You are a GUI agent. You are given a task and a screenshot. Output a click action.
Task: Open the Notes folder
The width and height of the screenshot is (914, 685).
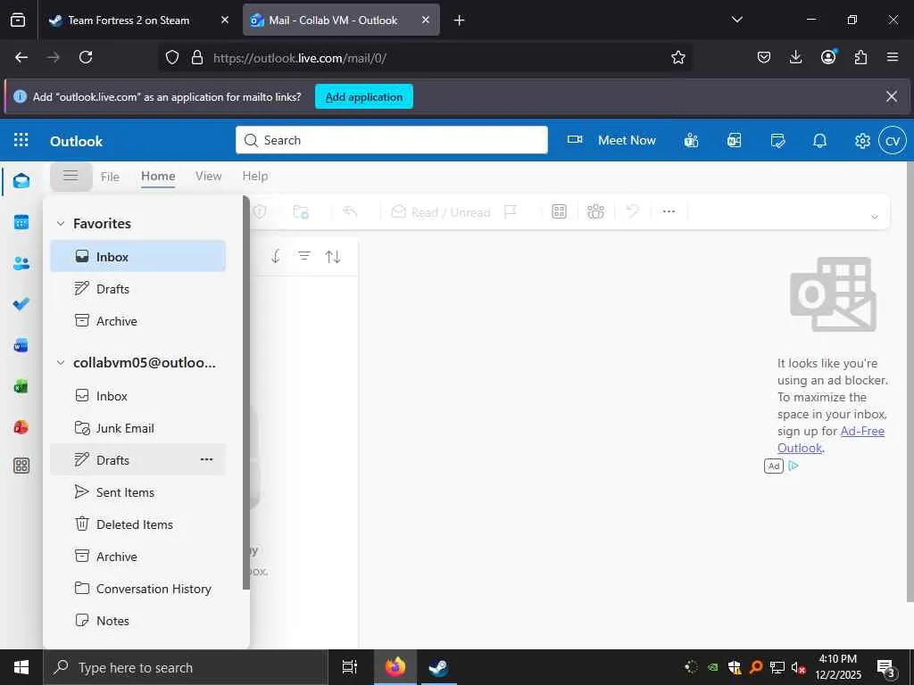click(x=137, y=621)
